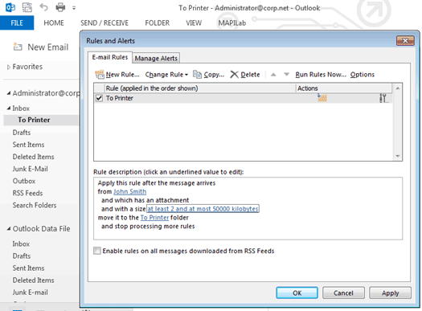Click the Copy... button label
Viewport: 422px width, 311px height.
pyautogui.click(x=214, y=75)
